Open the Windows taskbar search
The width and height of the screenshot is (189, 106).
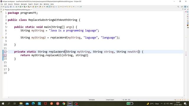9,103
